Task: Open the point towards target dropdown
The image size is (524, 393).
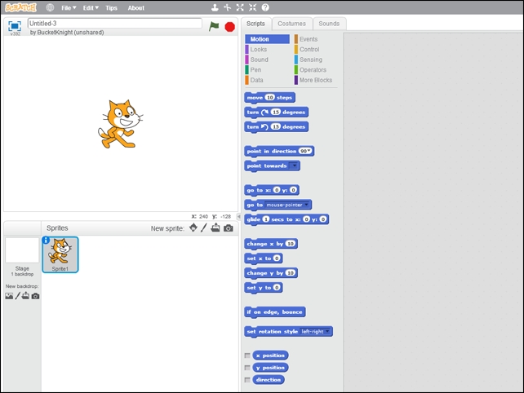Action: [294, 166]
